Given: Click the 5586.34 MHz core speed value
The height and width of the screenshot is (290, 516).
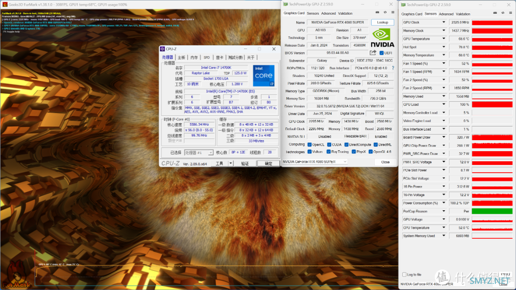Looking at the screenshot, I should (199, 124).
